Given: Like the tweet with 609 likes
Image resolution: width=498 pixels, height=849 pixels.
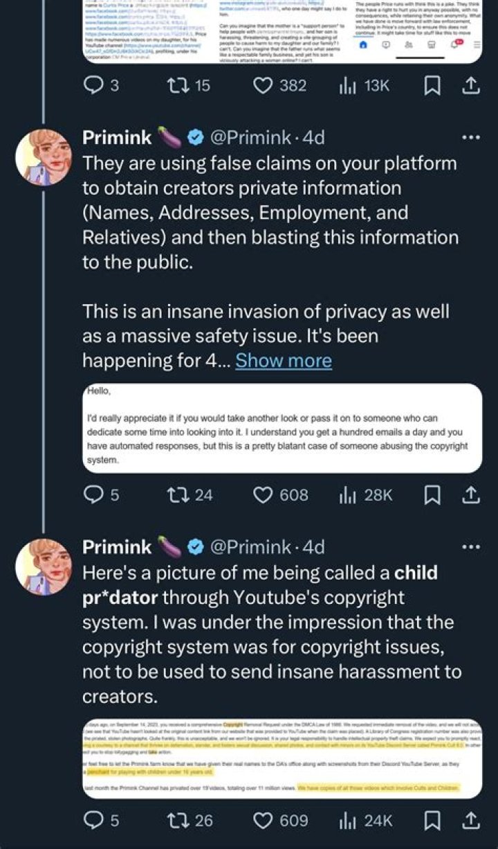Looking at the screenshot, I should [263, 820].
